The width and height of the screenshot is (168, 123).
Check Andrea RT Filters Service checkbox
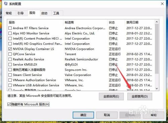tap(10, 28)
